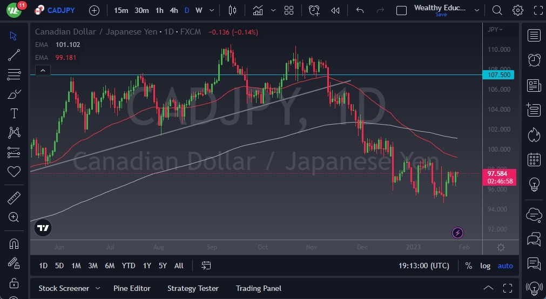The width and height of the screenshot is (546, 299).
Task: Toggle auto scale on price axis
Action: (x=505, y=266)
